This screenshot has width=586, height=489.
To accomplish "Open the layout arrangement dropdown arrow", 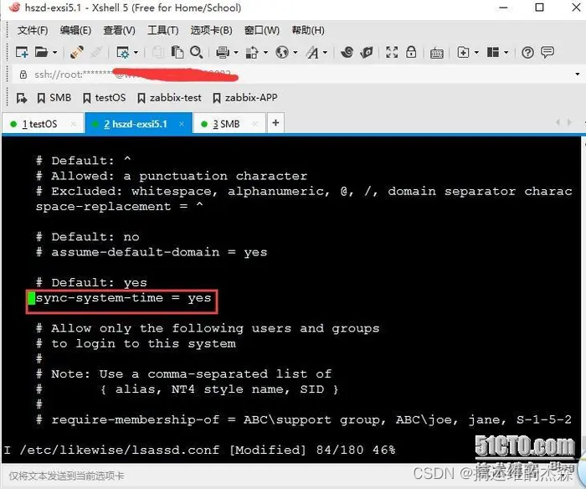I will click(506, 53).
